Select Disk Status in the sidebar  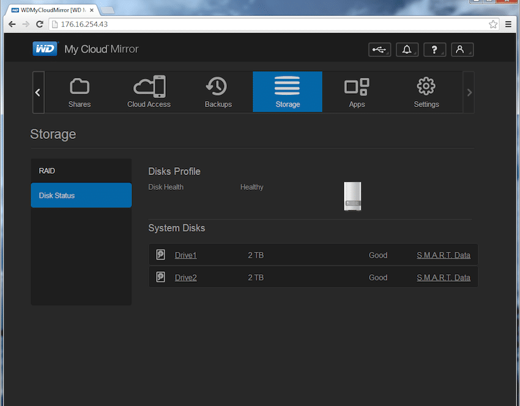click(x=81, y=195)
